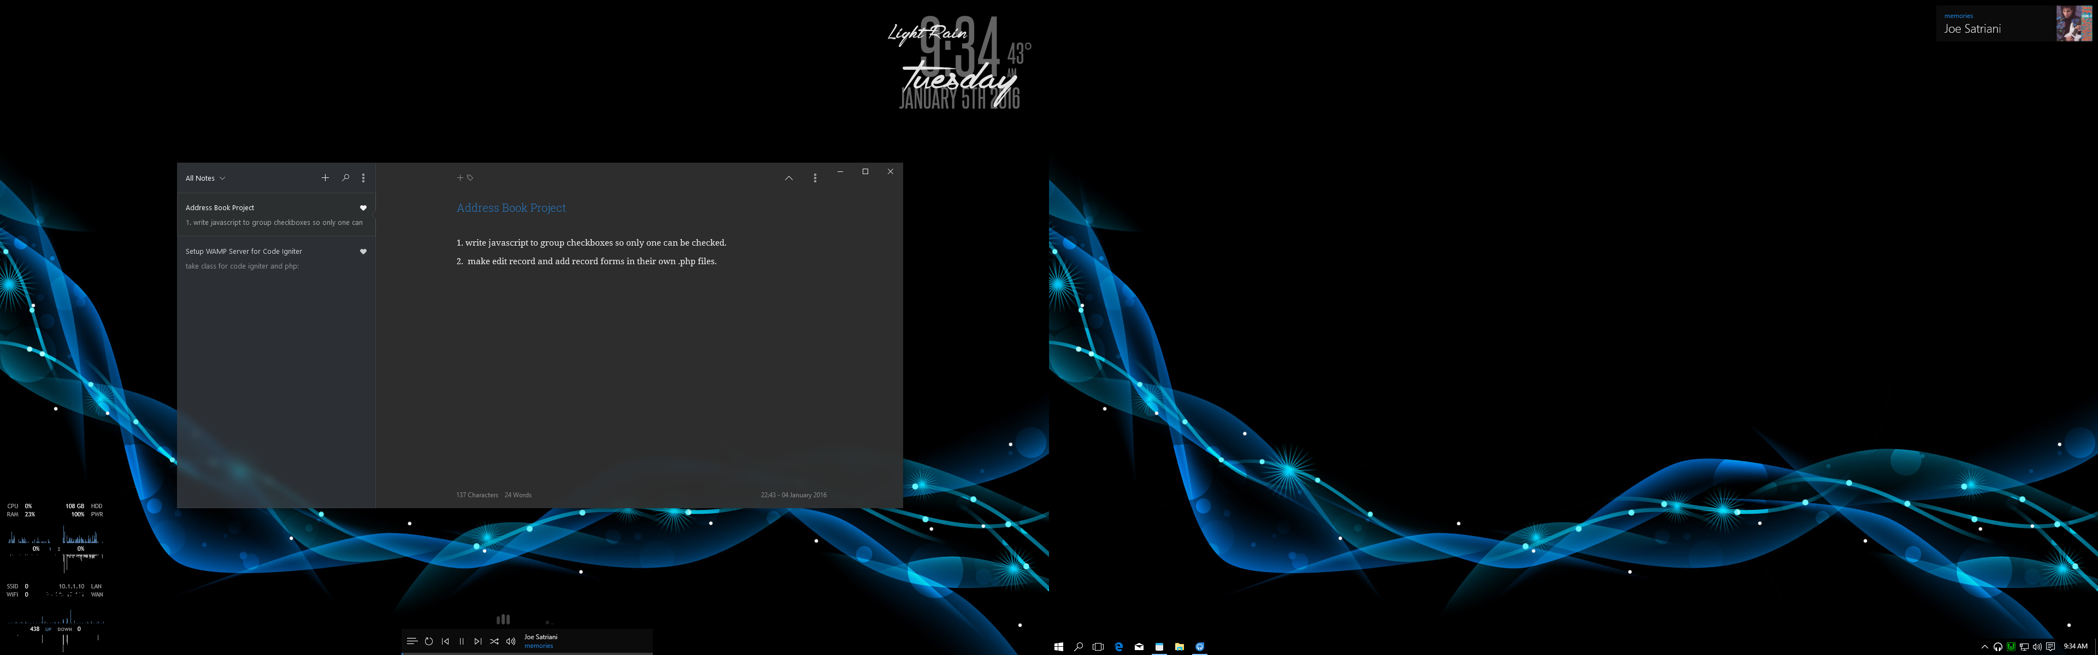Viewport: 2098px width, 655px height.
Task: Open the volume control in the player
Action: click(511, 640)
